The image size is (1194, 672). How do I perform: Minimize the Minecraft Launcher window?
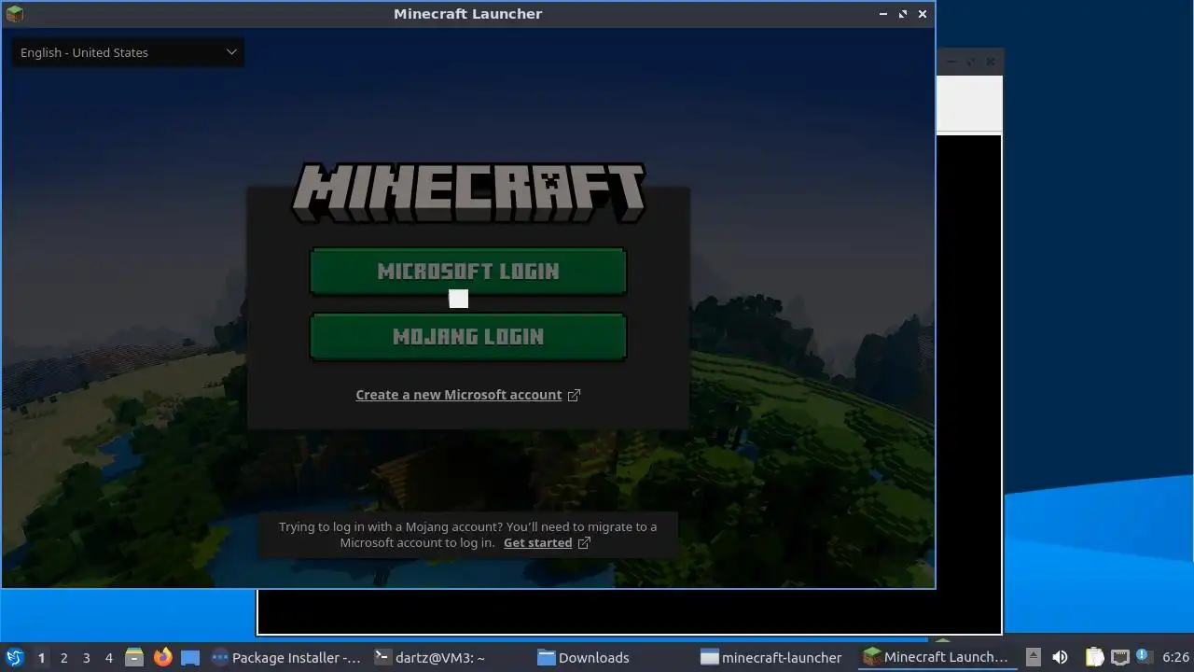tap(883, 14)
